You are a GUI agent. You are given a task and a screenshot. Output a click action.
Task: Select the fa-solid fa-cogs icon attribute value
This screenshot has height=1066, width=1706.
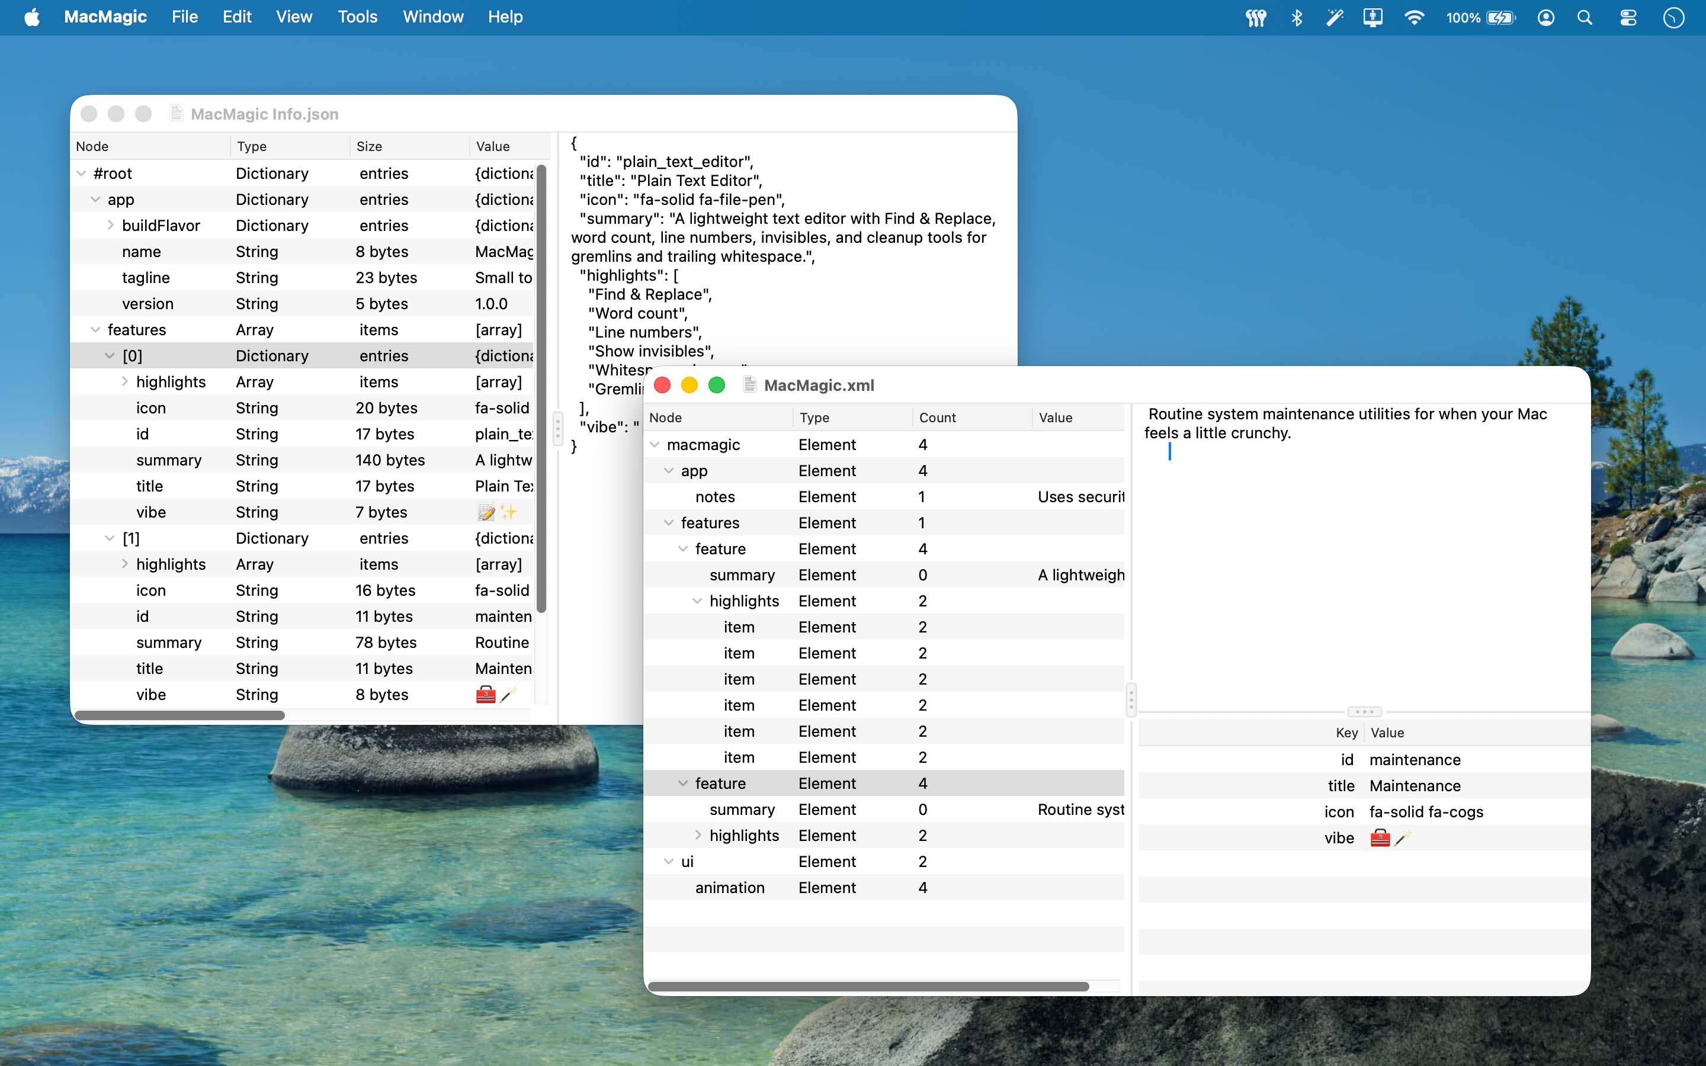click(x=1425, y=812)
